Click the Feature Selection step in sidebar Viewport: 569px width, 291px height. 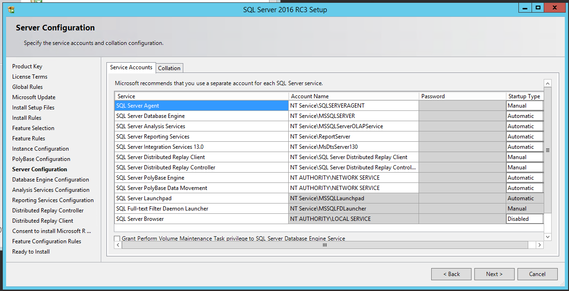coord(33,128)
